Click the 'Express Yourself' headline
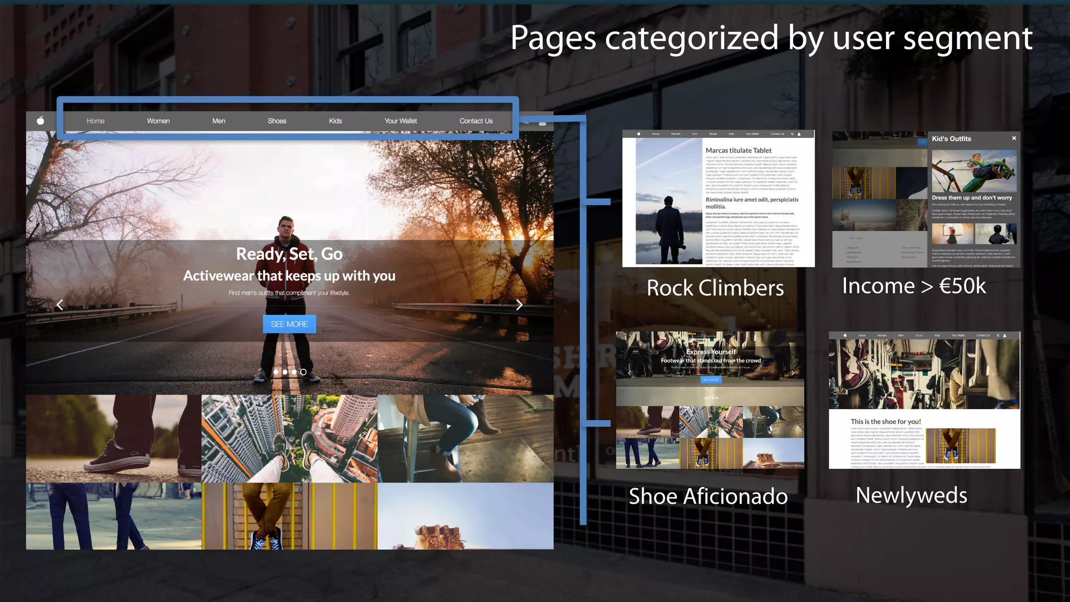The image size is (1070, 602). pos(711,352)
